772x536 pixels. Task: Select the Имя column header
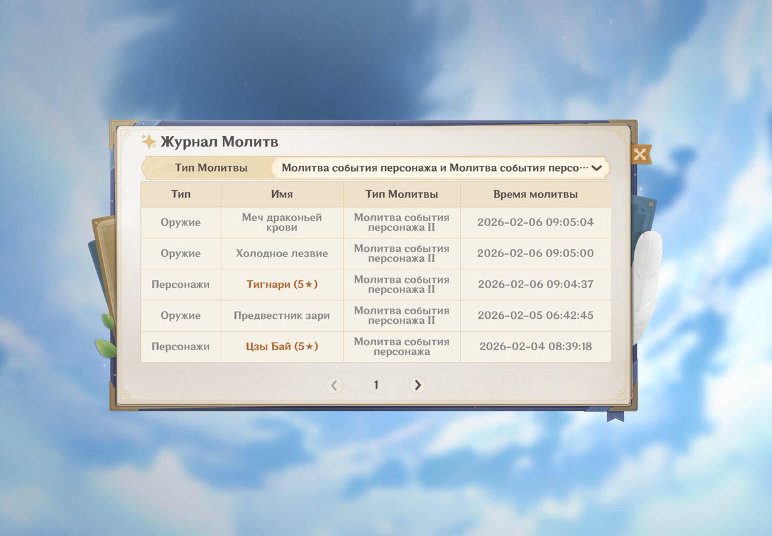click(x=282, y=194)
